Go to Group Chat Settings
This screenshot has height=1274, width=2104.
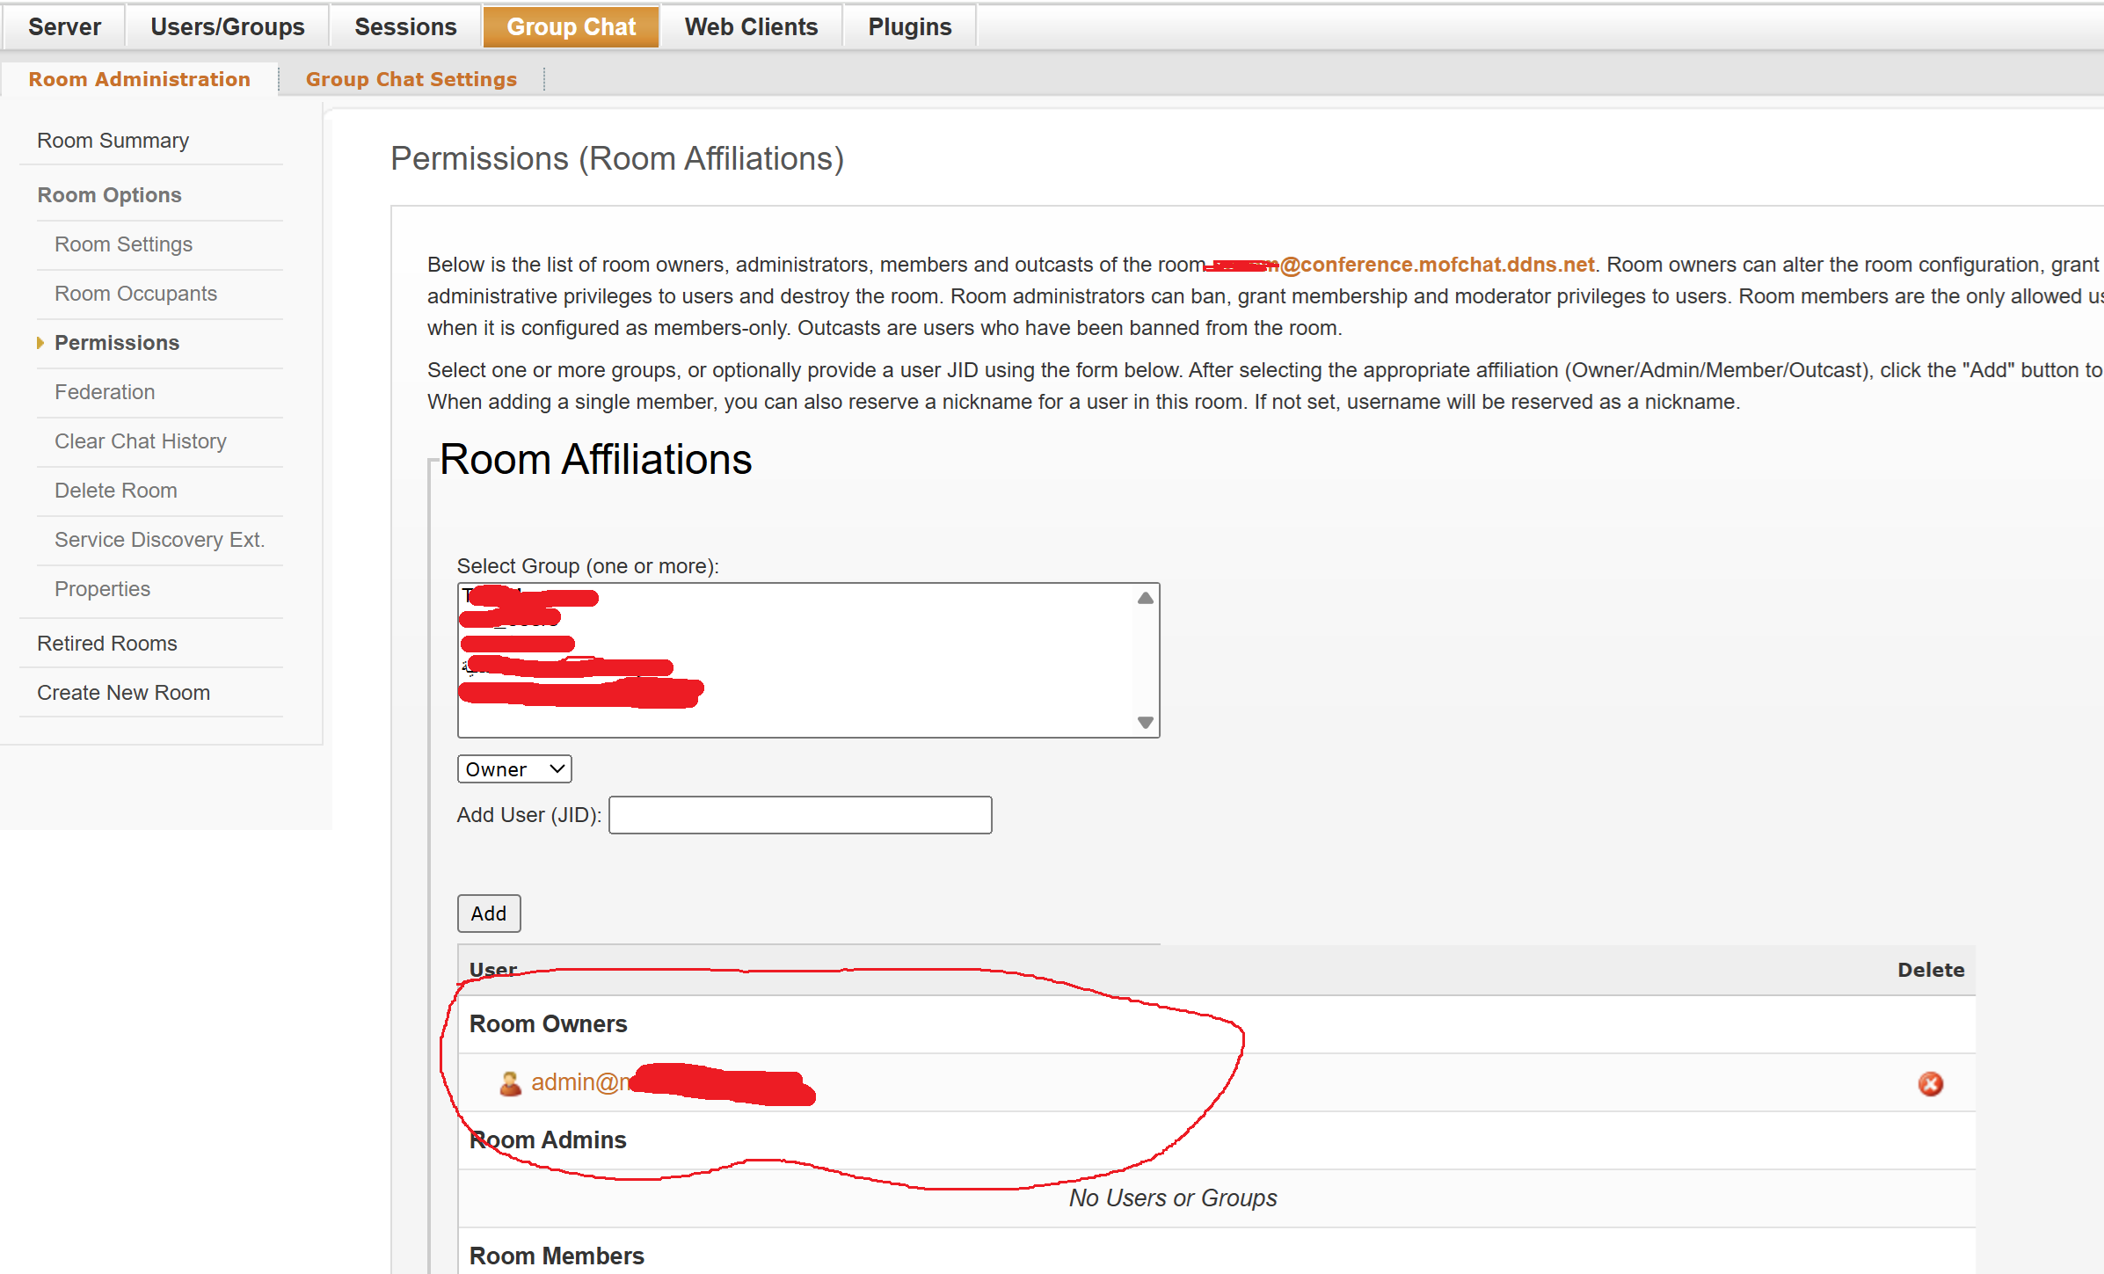point(411,79)
